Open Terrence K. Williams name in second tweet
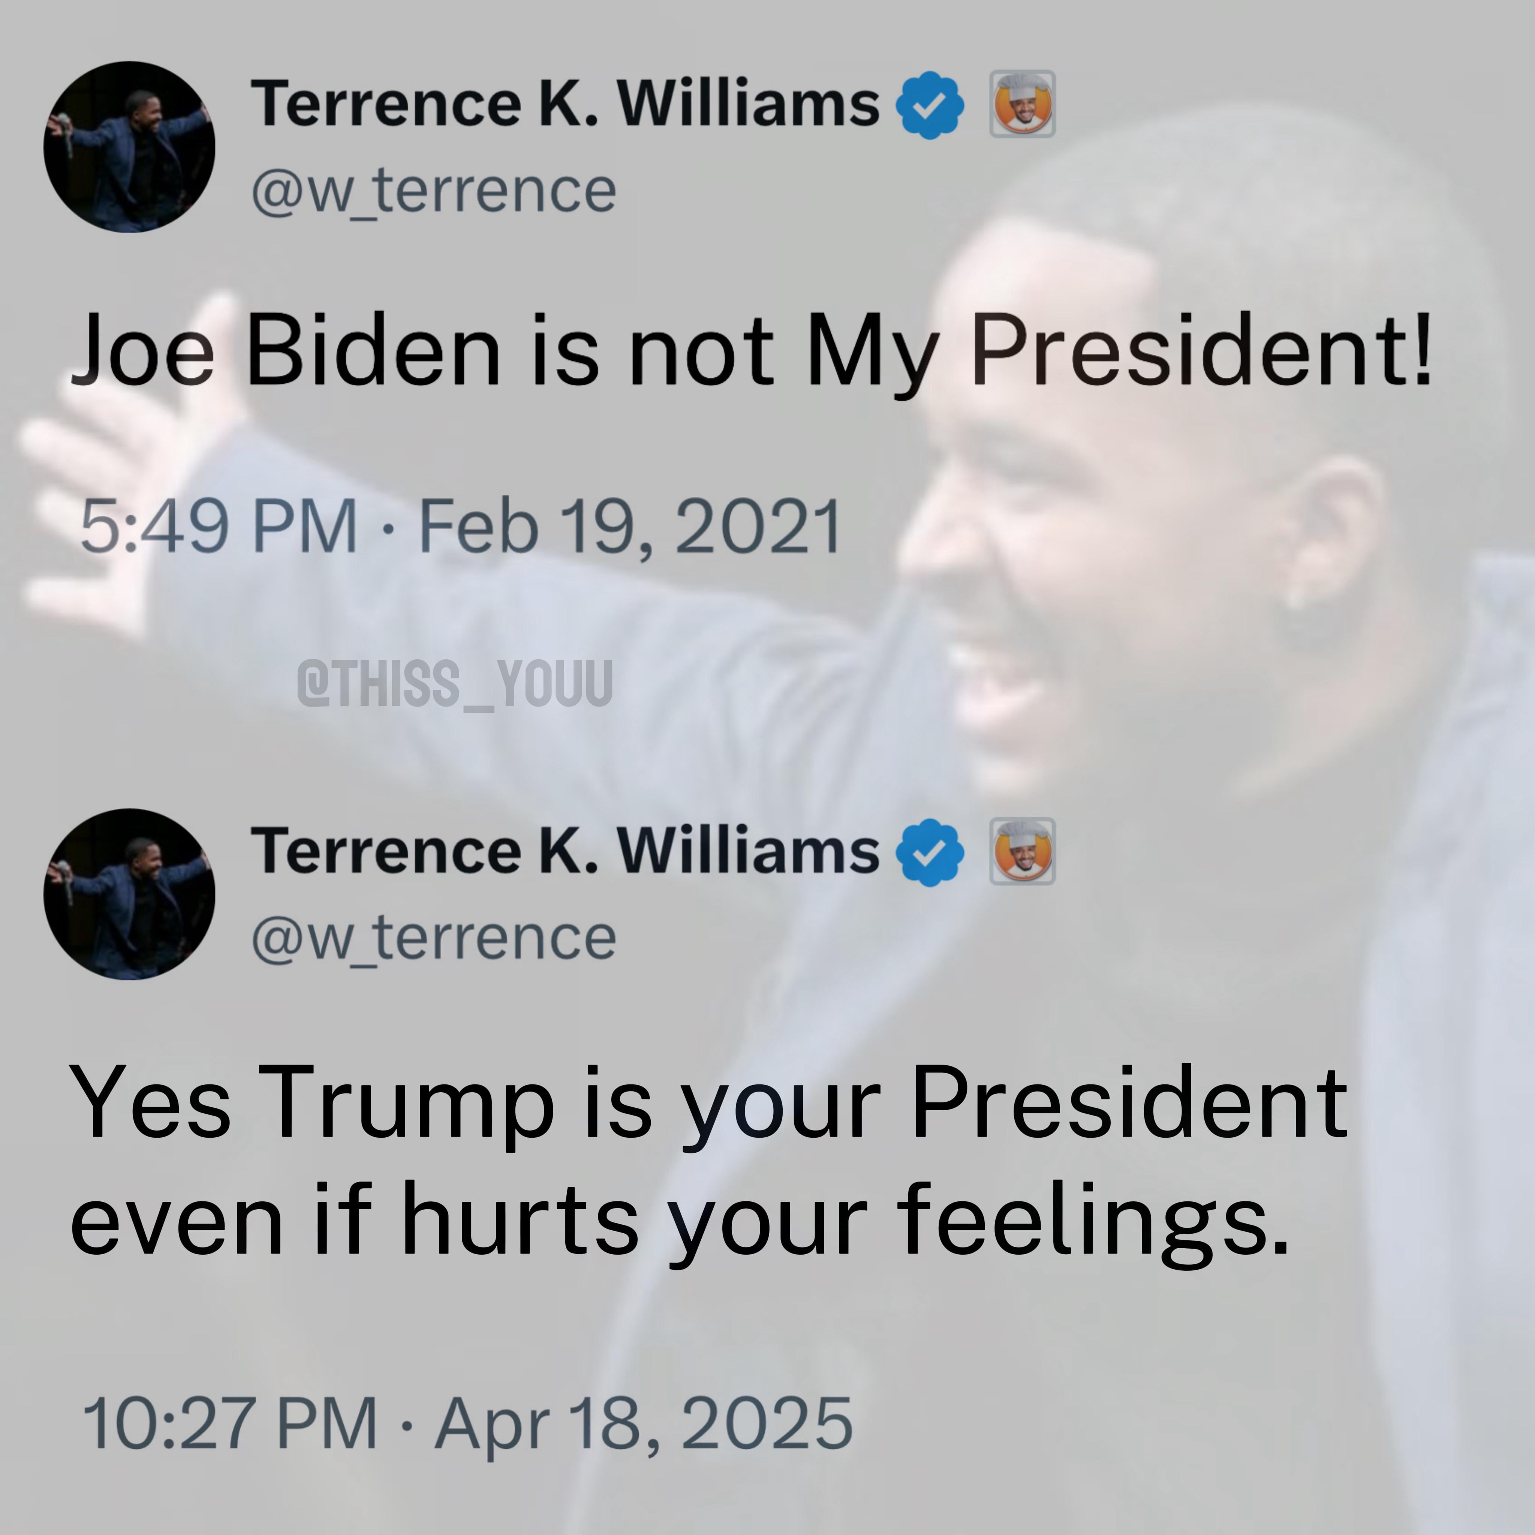Screen dimensions: 1535x1535 pos(565,850)
